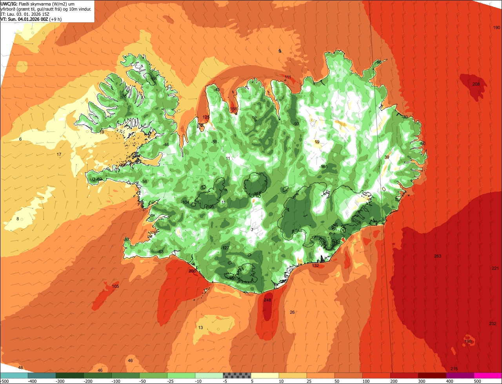Click the darkest green -300 to -200 swatch
The height and width of the screenshot is (384, 502).
pos(69,375)
